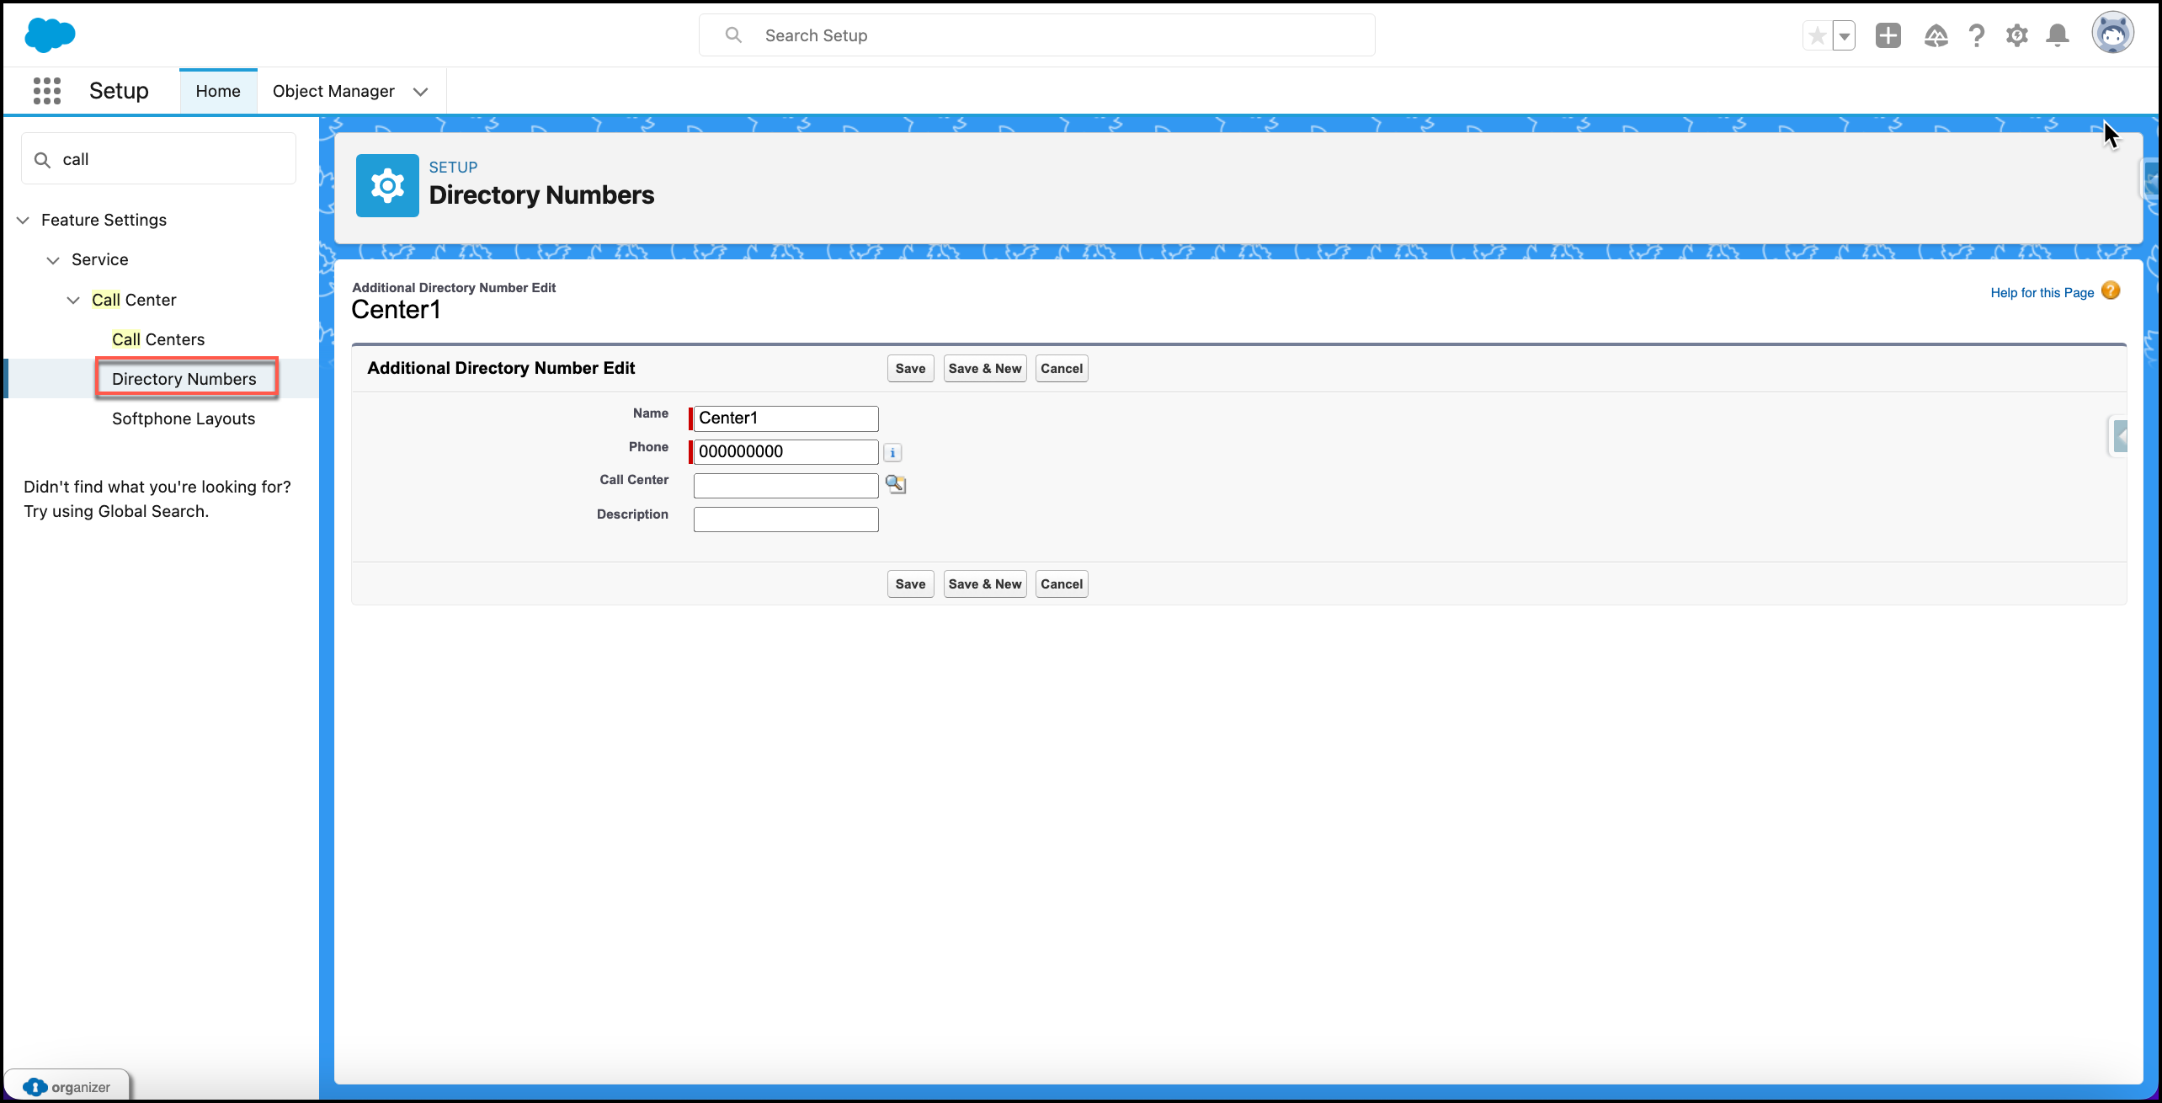
Task: Open the Object Manager tab dropdown chevron
Action: (420, 92)
